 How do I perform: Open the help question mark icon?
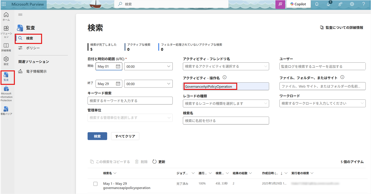[x=364, y=4]
